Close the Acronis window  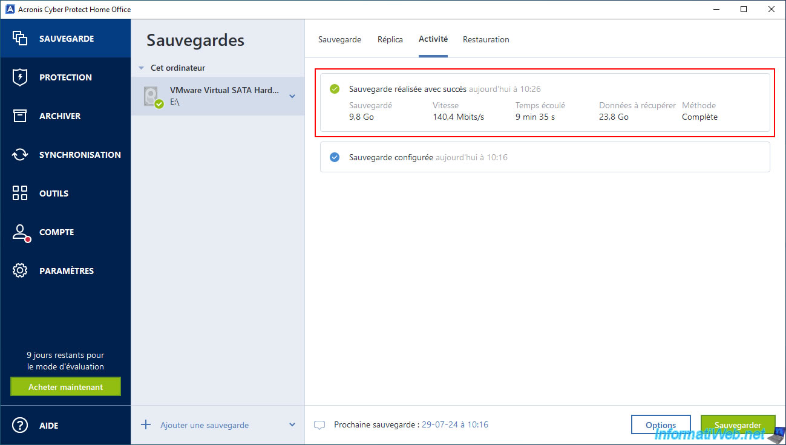click(x=771, y=9)
